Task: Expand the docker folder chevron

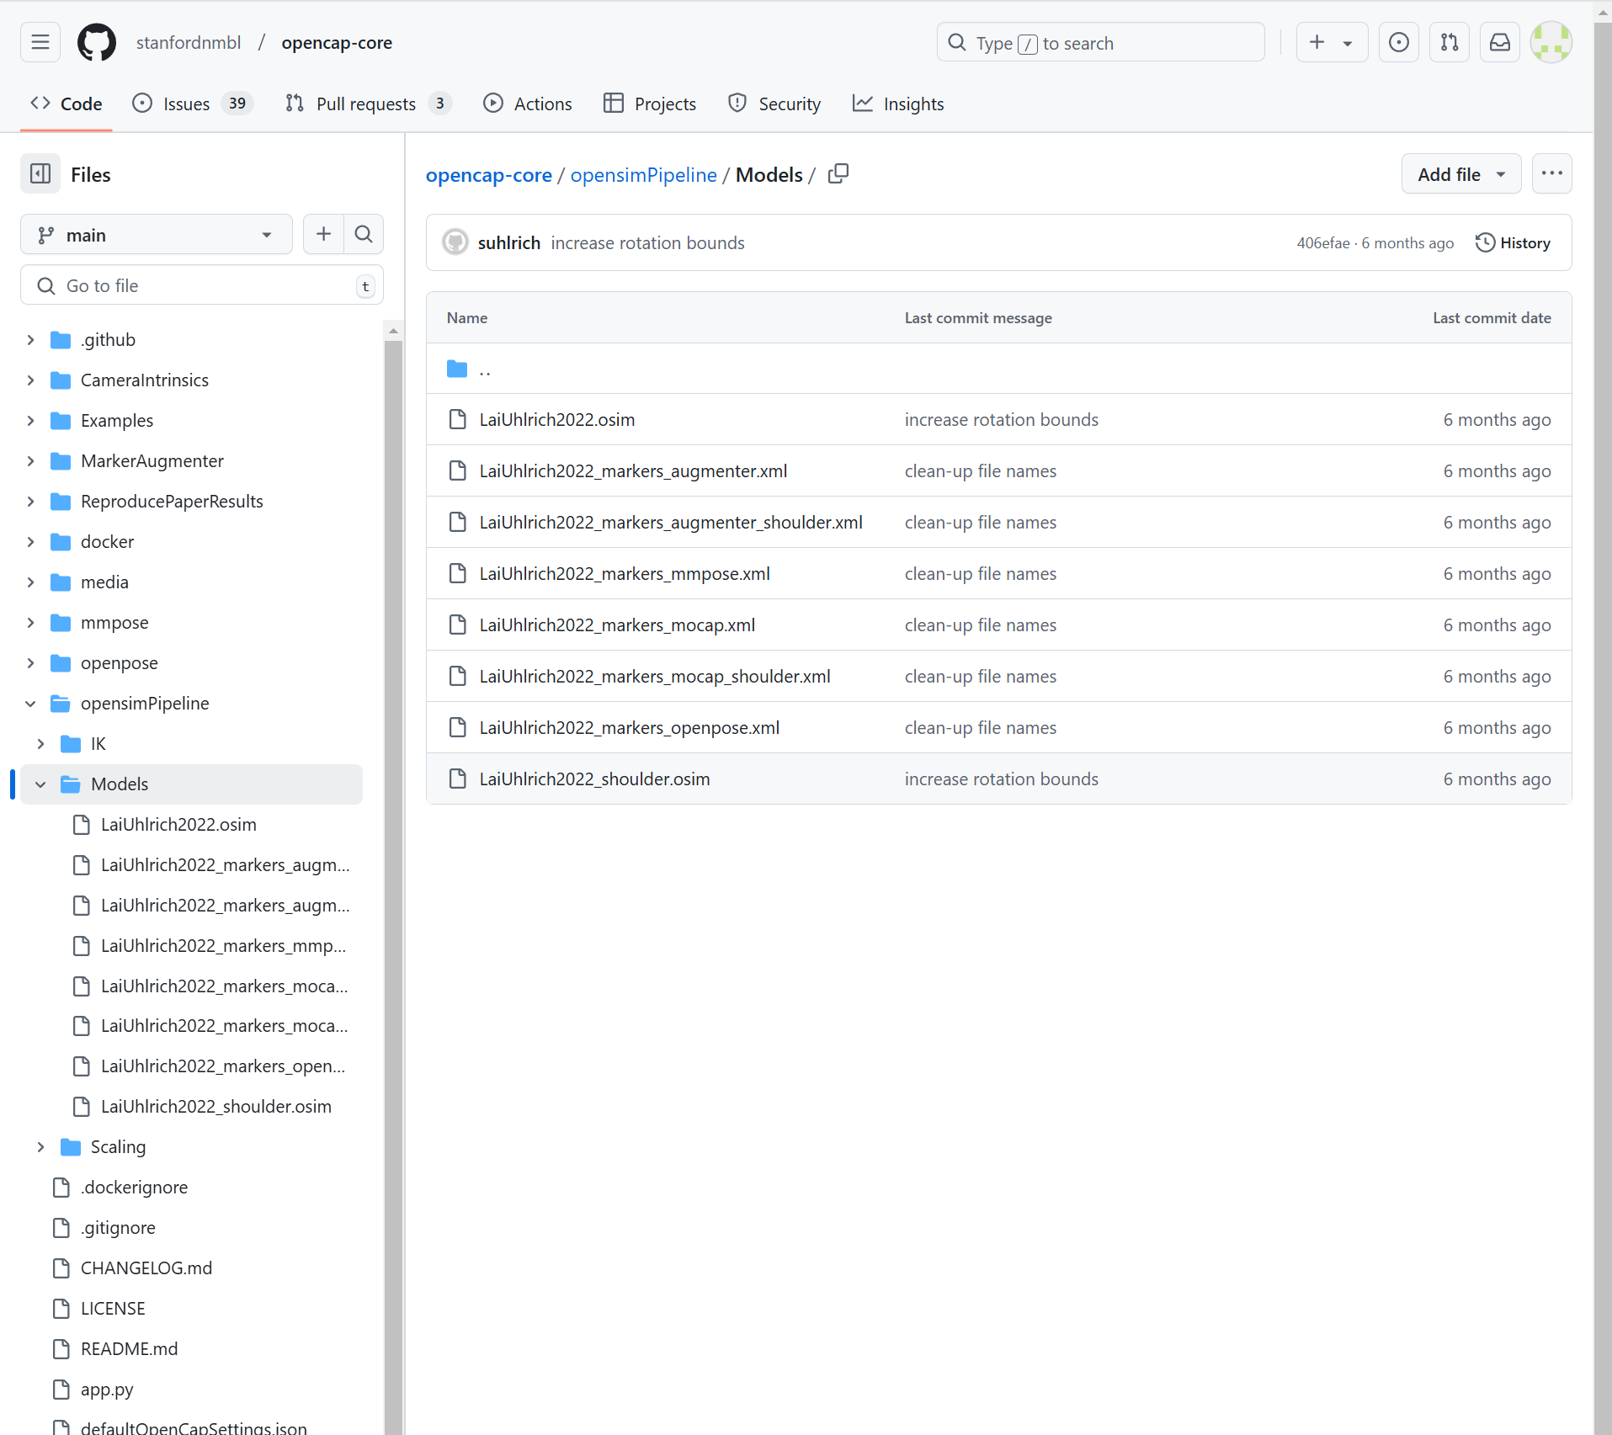Action: (x=31, y=542)
